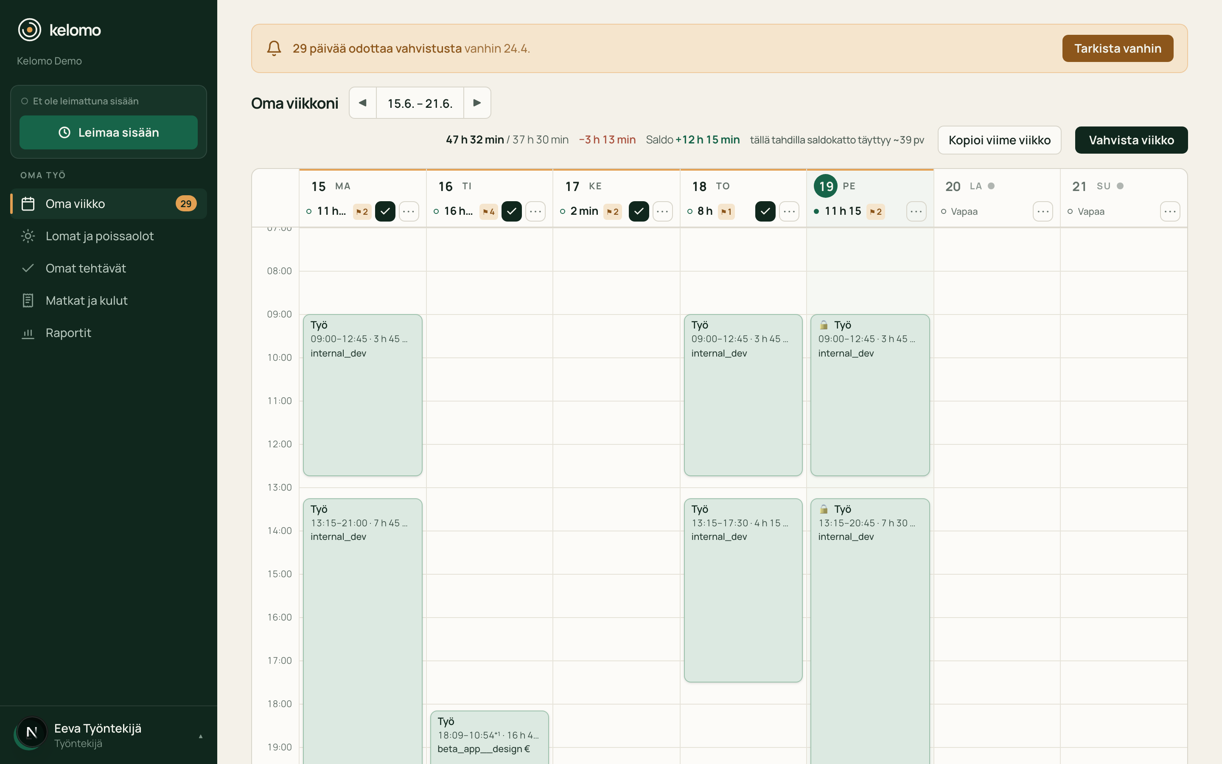Screen dimensions: 1222x764
Task: Click the lock icon on Friday afternoon entry
Action: (x=824, y=509)
